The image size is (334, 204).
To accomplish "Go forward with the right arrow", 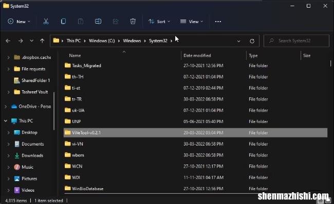I will pyautogui.click(x=21, y=41).
